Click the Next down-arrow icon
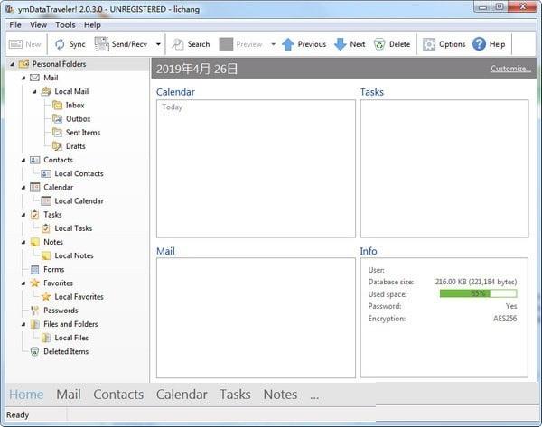This screenshot has height=427, width=542. tap(340, 44)
